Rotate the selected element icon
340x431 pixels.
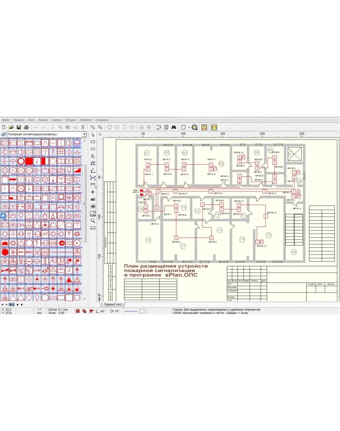coord(109,127)
